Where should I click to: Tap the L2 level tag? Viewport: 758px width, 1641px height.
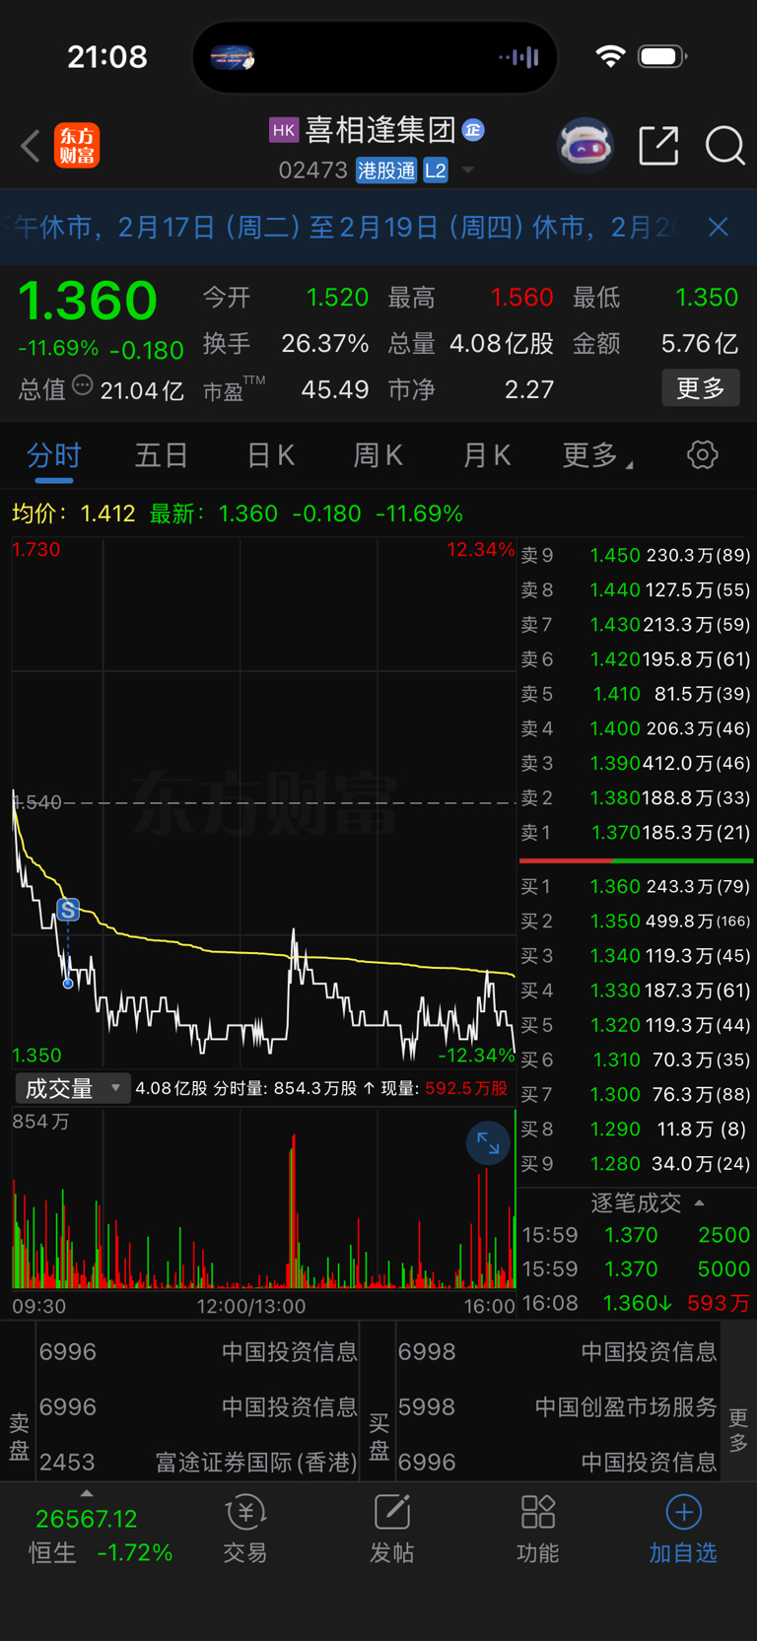pyautogui.click(x=436, y=171)
